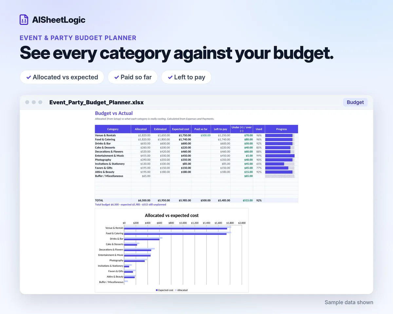Click the Allocated legend marker in chart
The image size is (393, 314).
click(x=176, y=290)
